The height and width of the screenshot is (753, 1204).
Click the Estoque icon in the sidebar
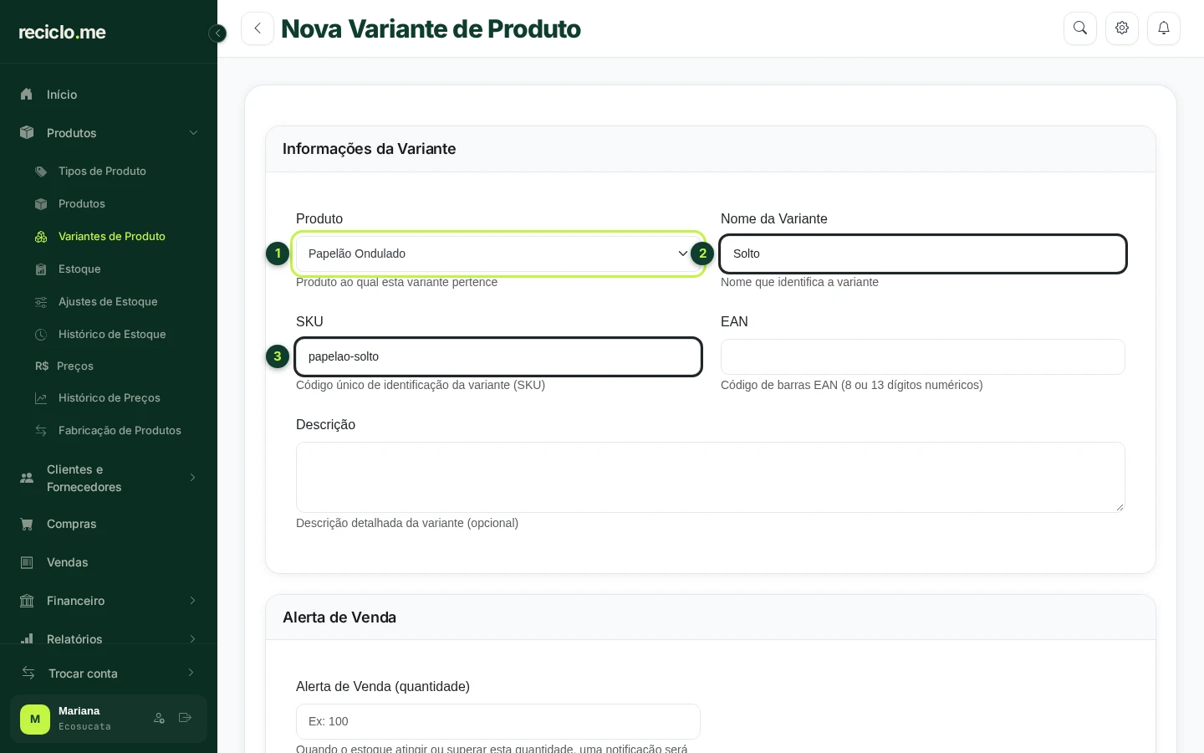pyautogui.click(x=41, y=269)
